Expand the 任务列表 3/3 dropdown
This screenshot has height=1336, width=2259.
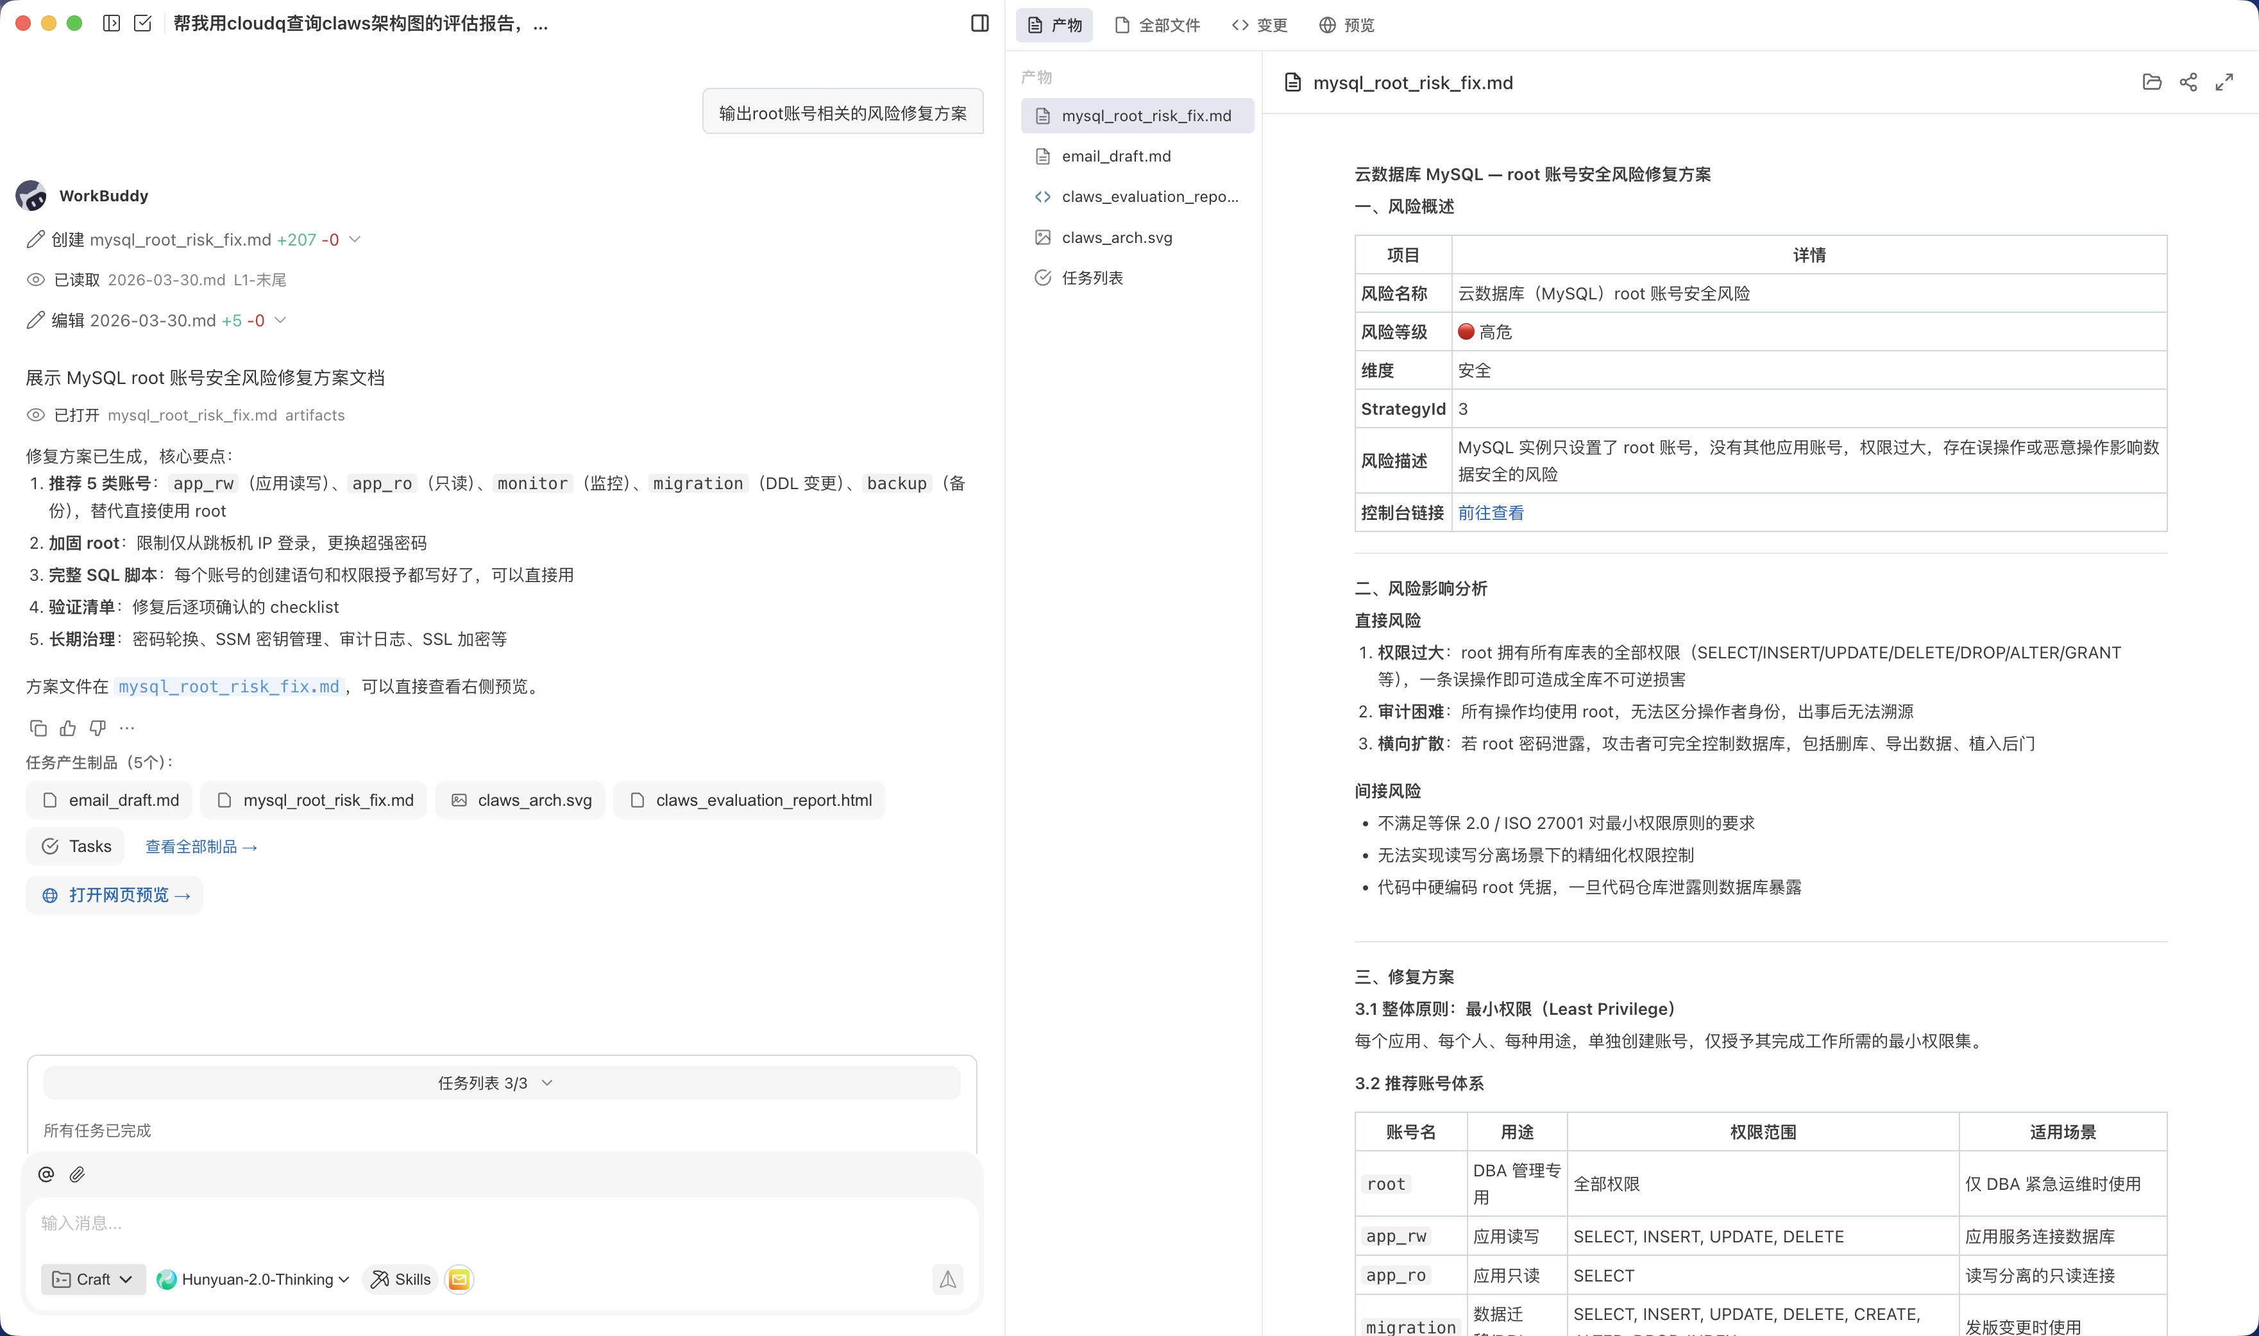point(546,1082)
